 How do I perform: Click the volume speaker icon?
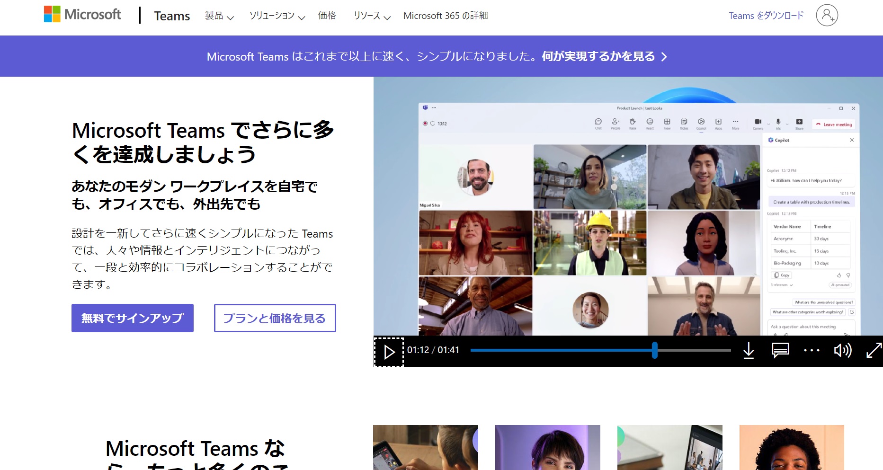click(x=843, y=350)
